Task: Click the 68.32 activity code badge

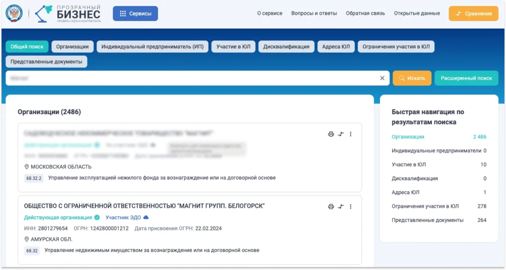Action: [x=32, y=251]
